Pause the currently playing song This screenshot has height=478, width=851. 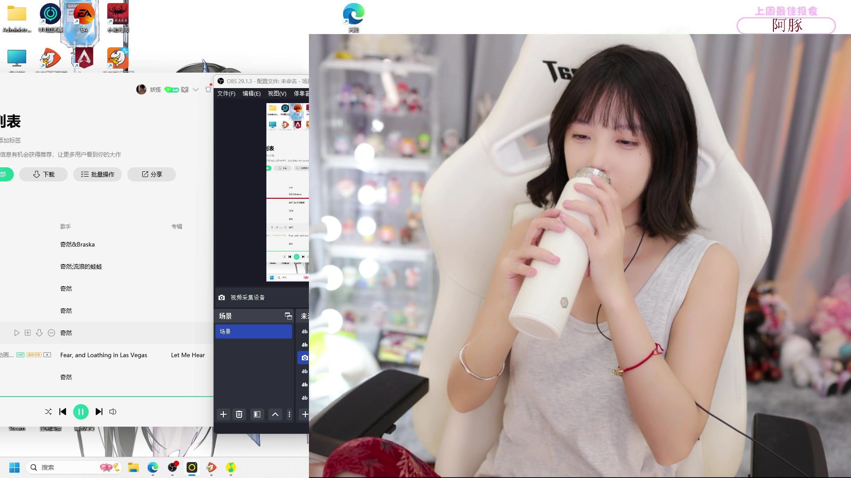click(x=81, y=412)
